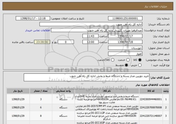The image size is (176, 124).
Task: Click product code 224122072114007
Action: point(151,116)
